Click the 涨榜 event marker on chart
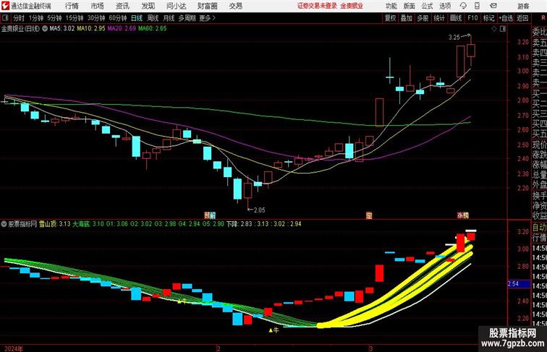The image size is (547, 352). pos(463,215)
